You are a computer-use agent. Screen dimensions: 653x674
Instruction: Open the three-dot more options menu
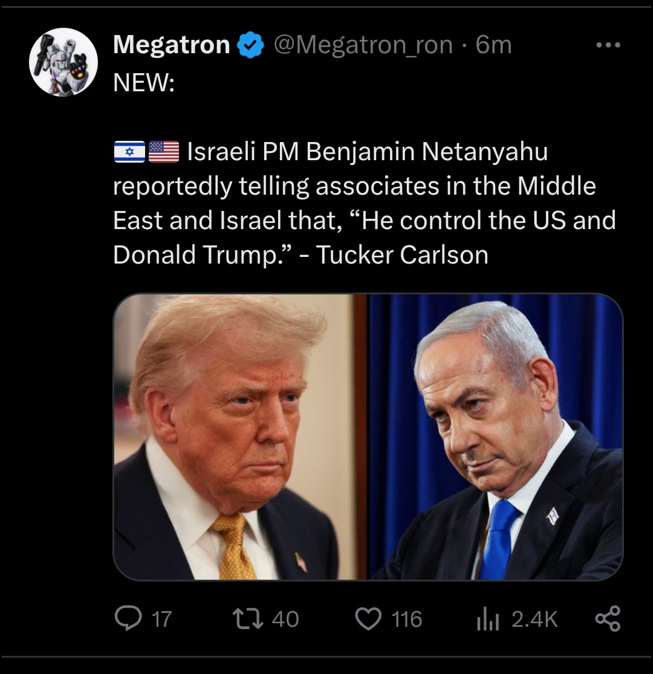coord(608,45)
